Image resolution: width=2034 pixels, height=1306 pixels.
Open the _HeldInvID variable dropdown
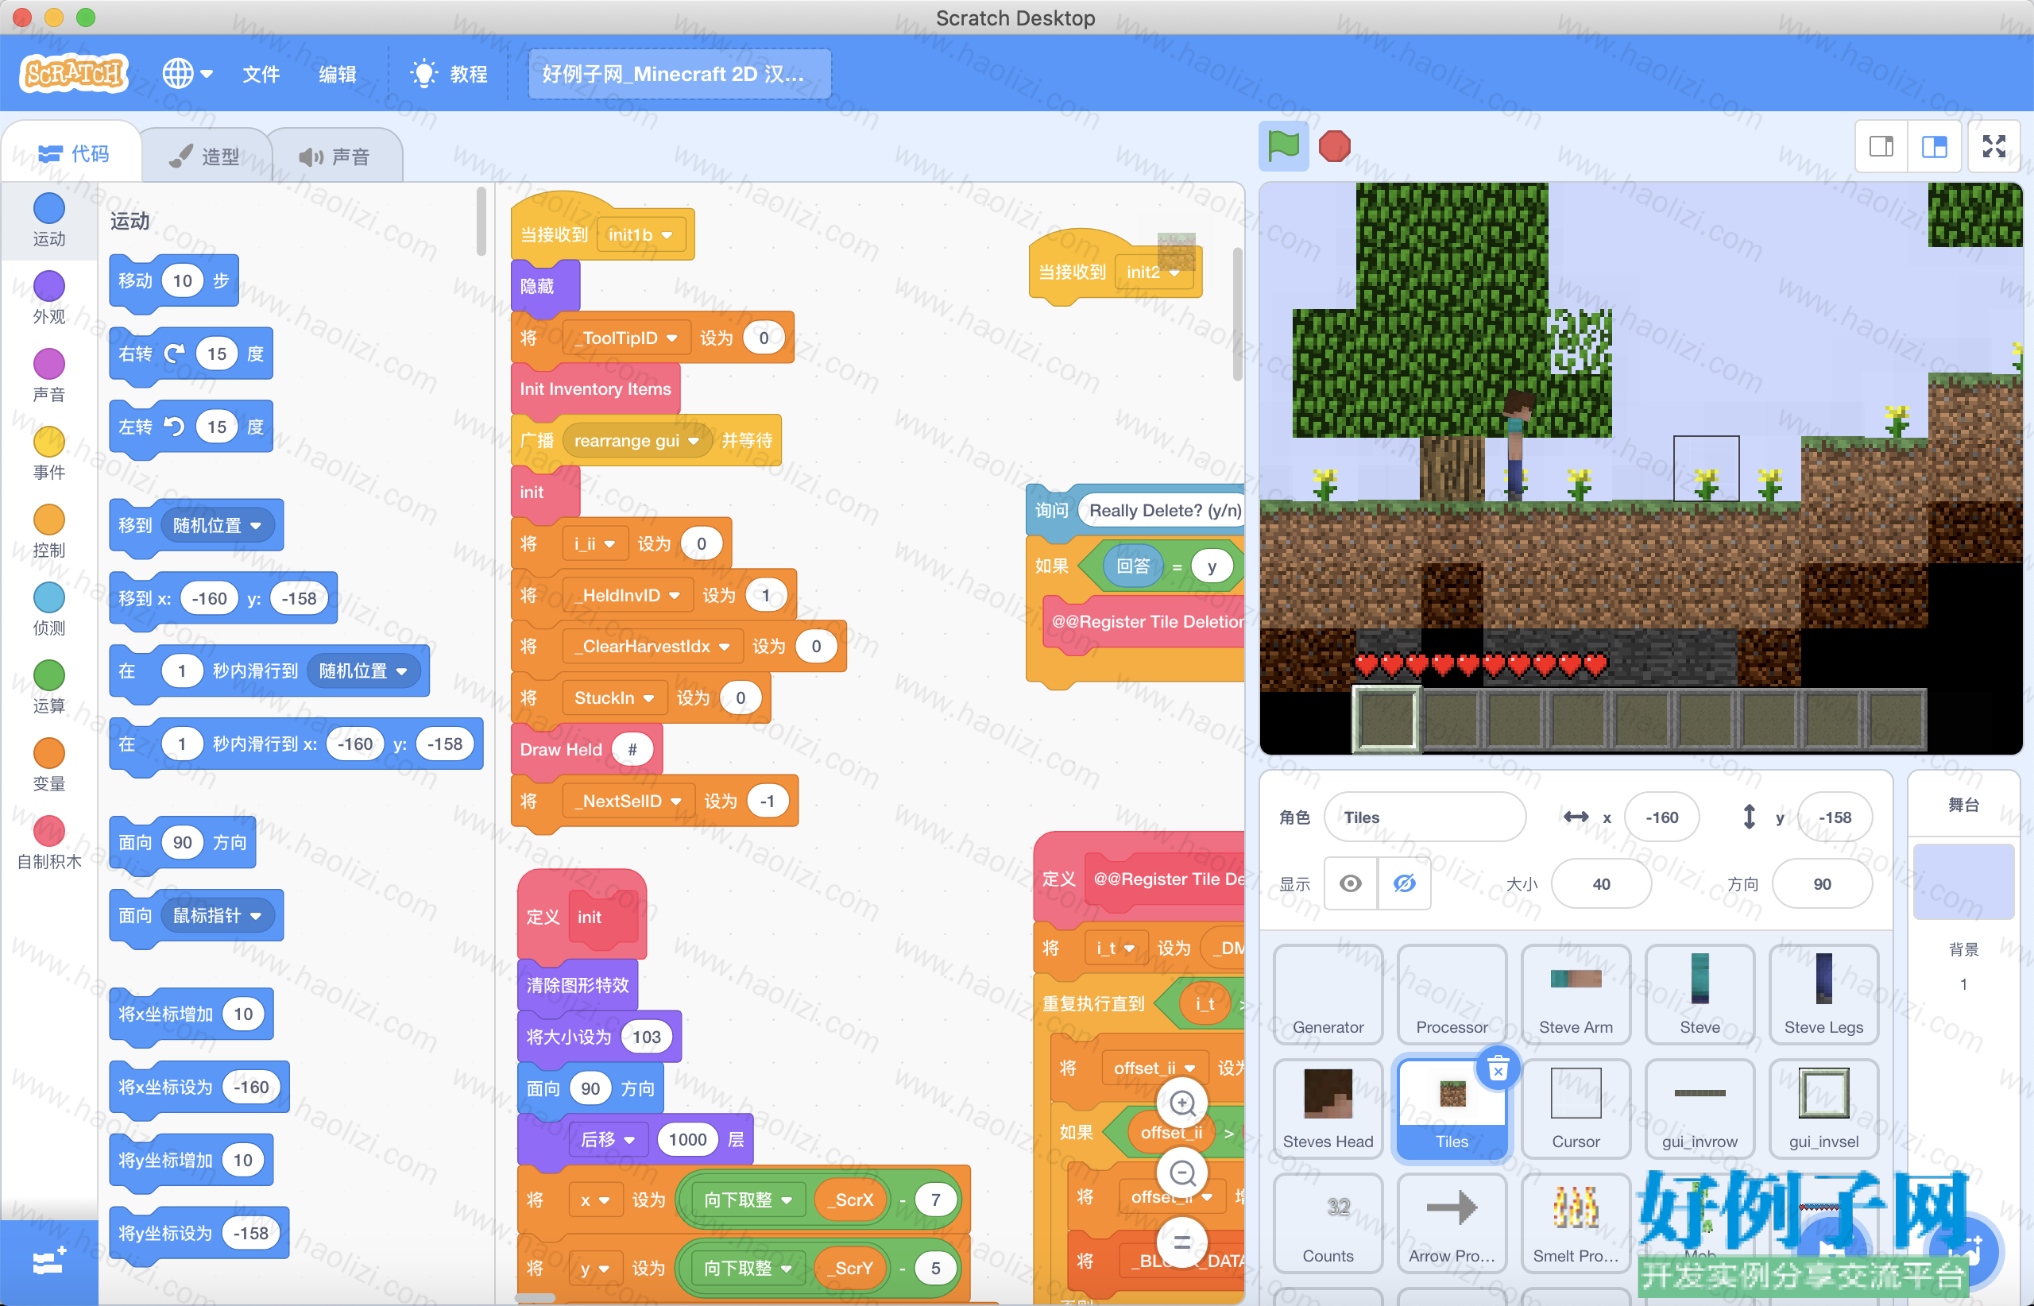coord(628,595)
